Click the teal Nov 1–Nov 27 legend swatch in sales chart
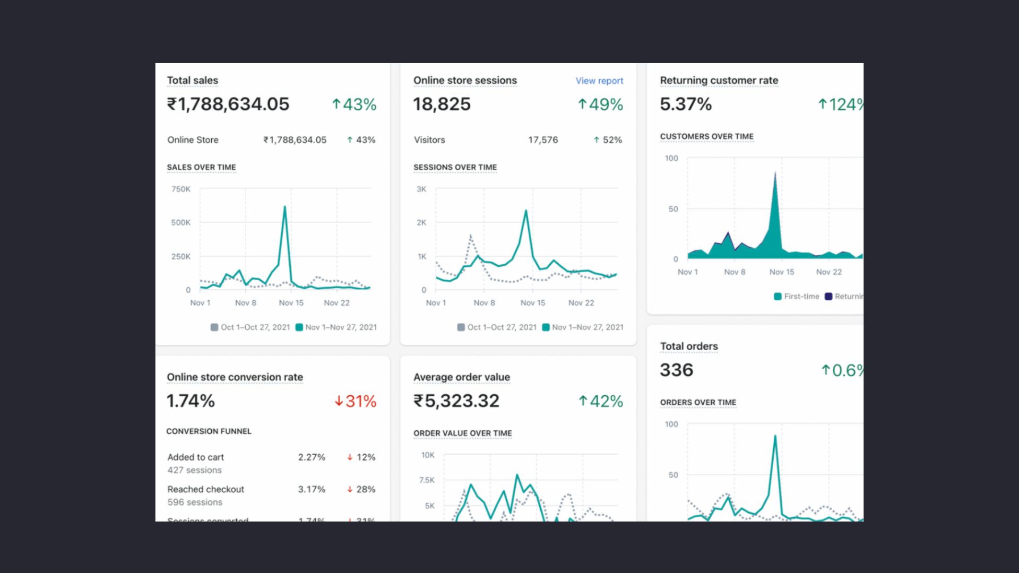Viewport: 1019px width, 573px height. pos(299,327)
